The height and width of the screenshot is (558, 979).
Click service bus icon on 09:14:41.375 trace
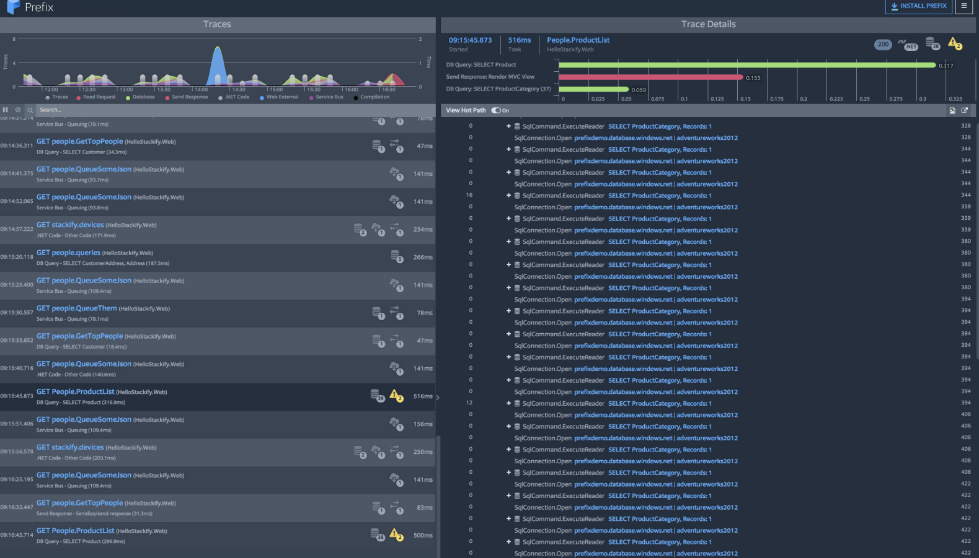[x=396, y=173]
